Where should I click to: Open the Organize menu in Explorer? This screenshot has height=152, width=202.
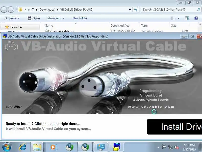(12, 18)
